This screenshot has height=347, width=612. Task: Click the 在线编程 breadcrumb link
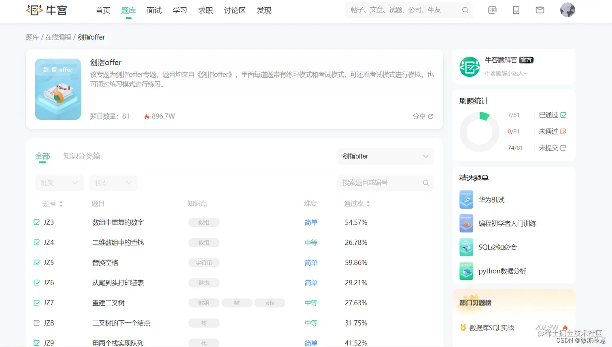coord(58,37)
